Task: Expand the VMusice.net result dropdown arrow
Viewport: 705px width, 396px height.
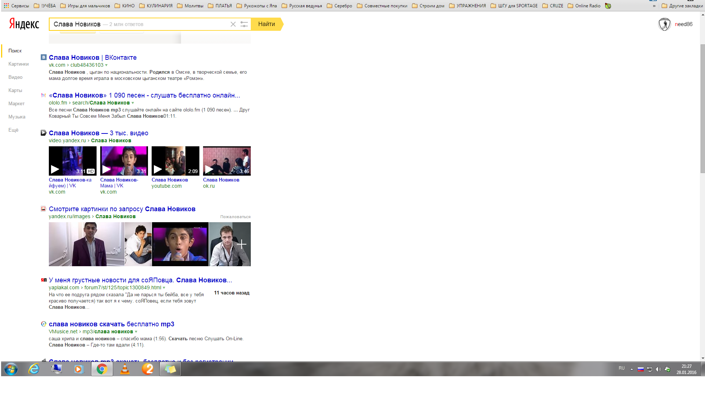Action: tap(136, 332)
